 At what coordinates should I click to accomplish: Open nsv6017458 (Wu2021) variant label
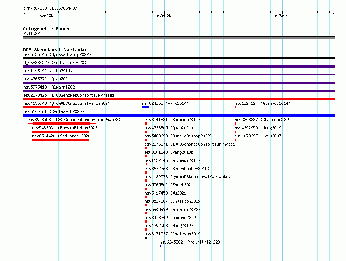[x=166, y=193]
